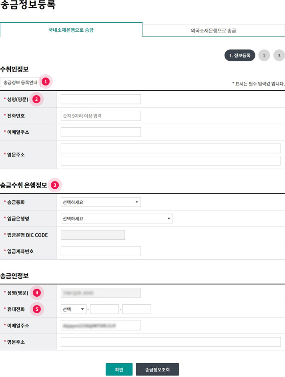Click the pink marker number 4
The width and height of the screenshot is (285, 377).
tap(36, 293)
